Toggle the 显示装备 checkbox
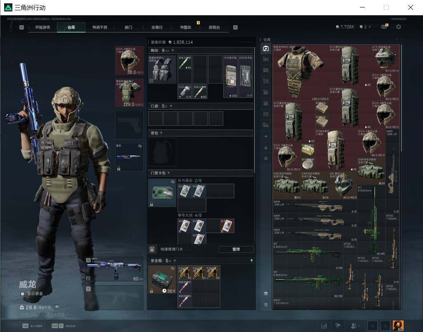The height and width of the screenshot is (332, 423). [23, 294]
